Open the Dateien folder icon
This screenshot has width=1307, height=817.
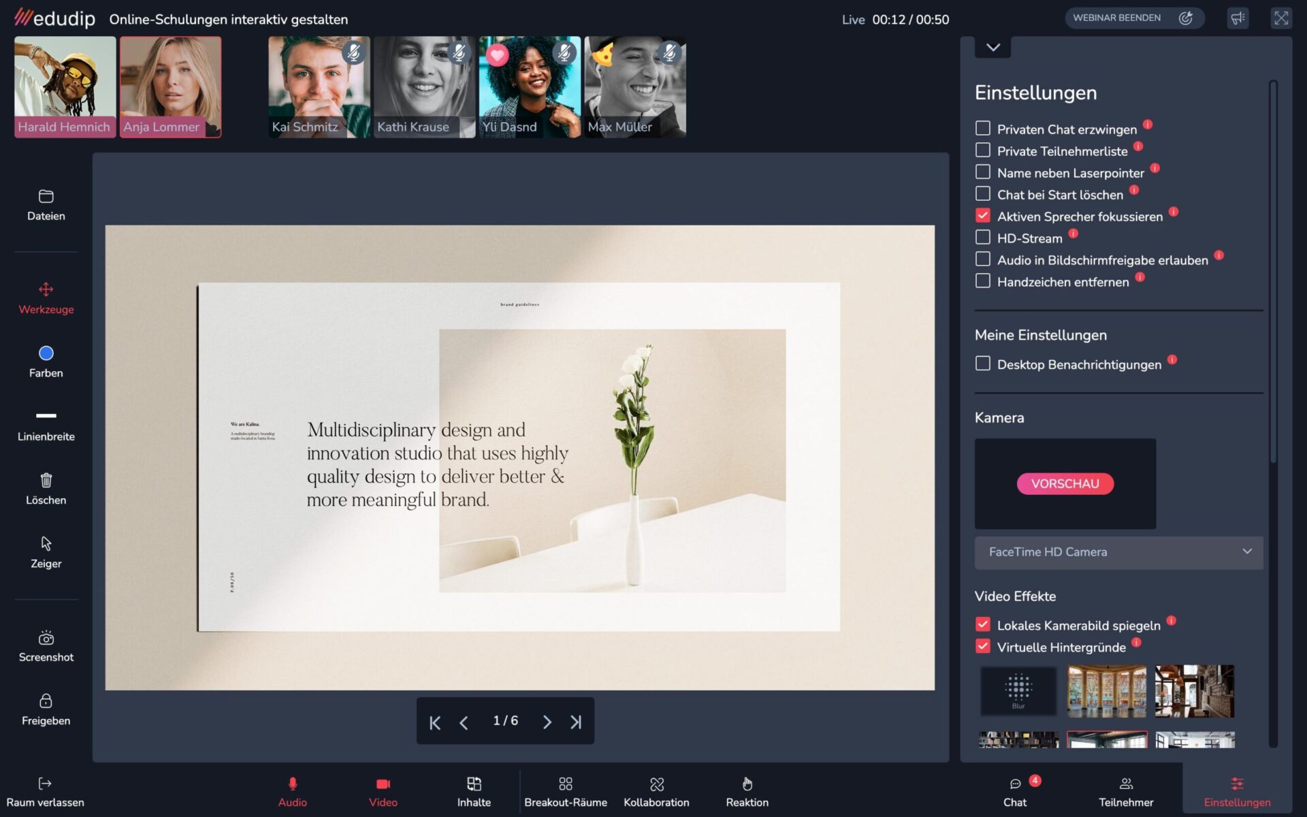(46, 197)
